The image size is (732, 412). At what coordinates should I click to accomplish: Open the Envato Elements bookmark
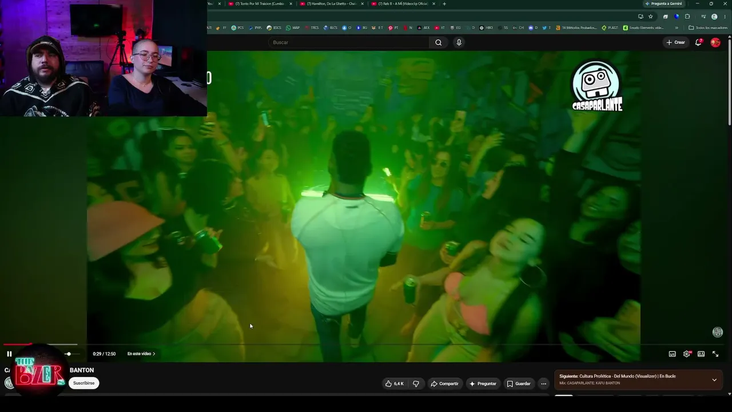[643, 27]
